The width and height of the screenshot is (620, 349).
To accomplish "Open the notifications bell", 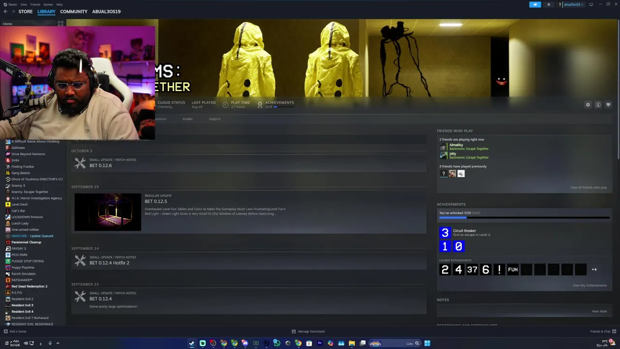I will [549, 4].
